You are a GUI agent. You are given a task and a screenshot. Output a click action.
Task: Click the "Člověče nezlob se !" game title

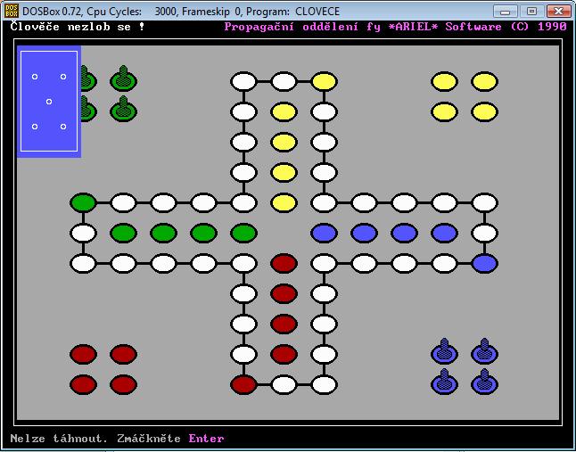pos(78,27)
